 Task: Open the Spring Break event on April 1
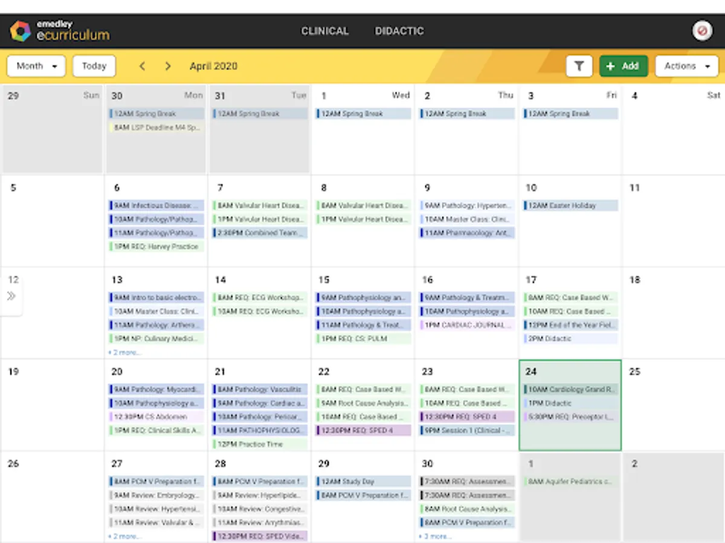pyautogui.click(x=362, y=113)
